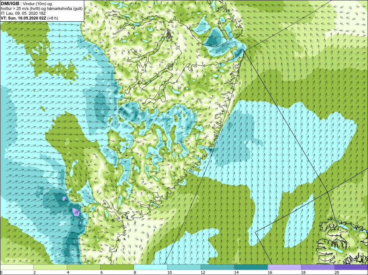Screen dimensions: 368x275
Task: Click the 'hviður > 25 m/s' description line
Action: click(42, 8)
